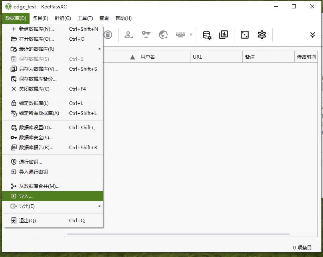This screenshot has height=257, width=323.
Task: Expand the auto-type dropdown arrow
Action: [x=190, y=35]
